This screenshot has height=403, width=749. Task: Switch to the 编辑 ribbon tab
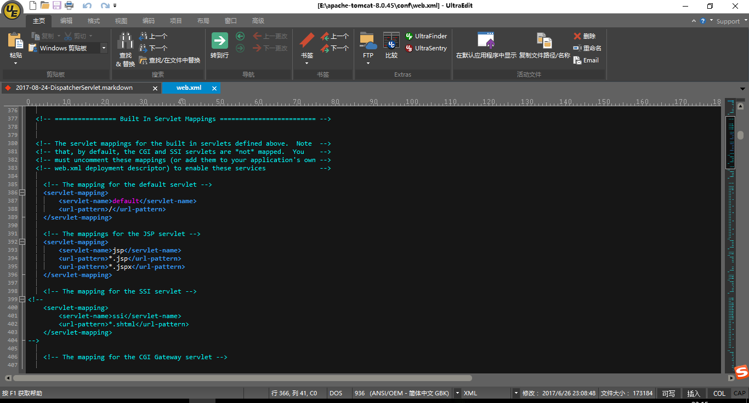pyautogui.click(x=66, y=21)
